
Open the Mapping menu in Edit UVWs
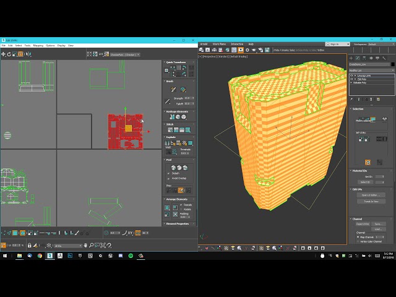[x=38, y=46]
